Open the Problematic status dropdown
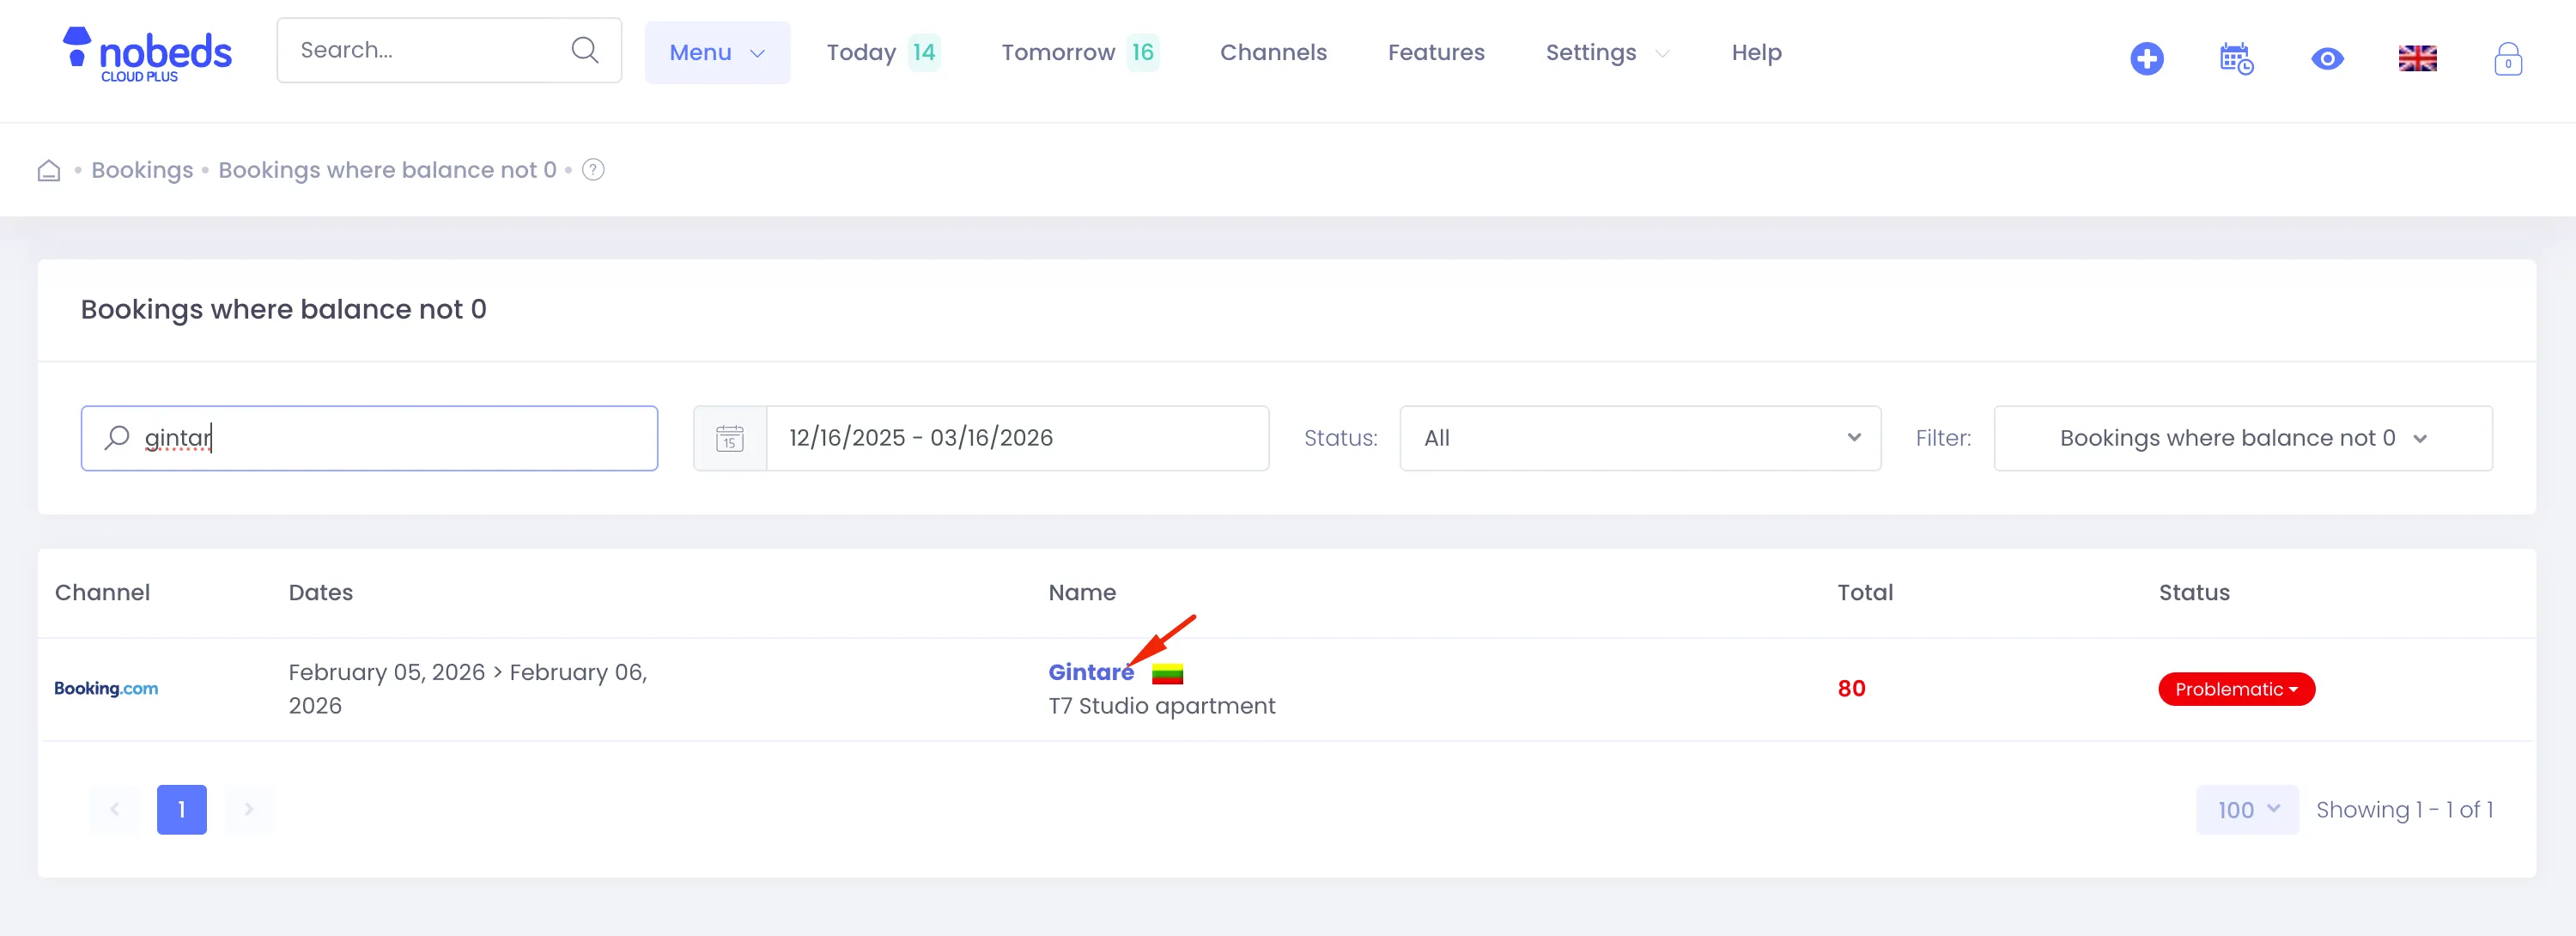2576x936 pixels. point(2236,689)
